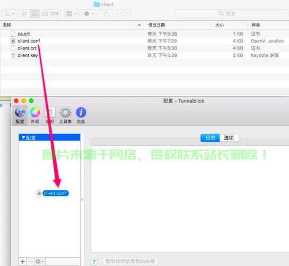Click the Finder edit tags button
The height and width of the screenshot is (266, 289).
click(124, 13)
